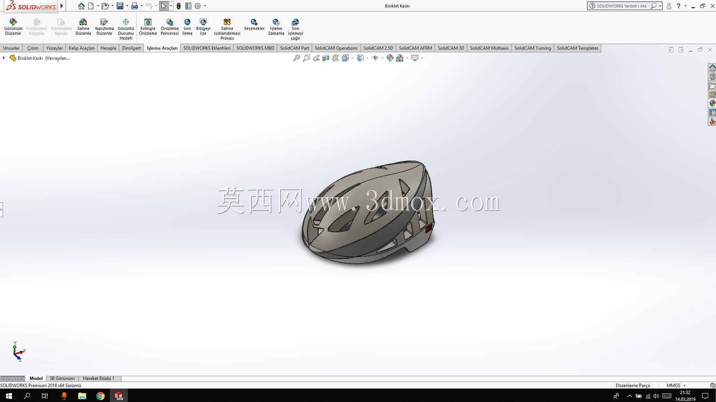716x402 pixels.
Task: Click the Apply Scene icon
Action: [400, 58]
